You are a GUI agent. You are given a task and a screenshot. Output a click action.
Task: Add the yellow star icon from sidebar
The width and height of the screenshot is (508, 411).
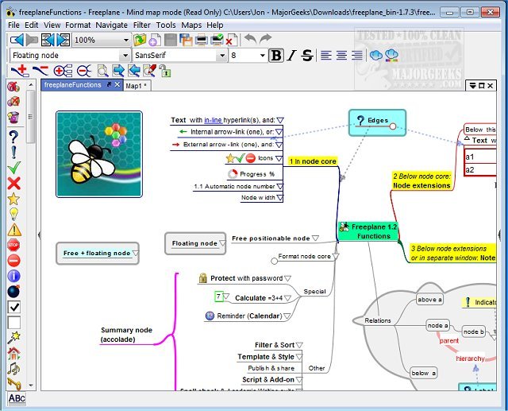[x=13, y=199]
